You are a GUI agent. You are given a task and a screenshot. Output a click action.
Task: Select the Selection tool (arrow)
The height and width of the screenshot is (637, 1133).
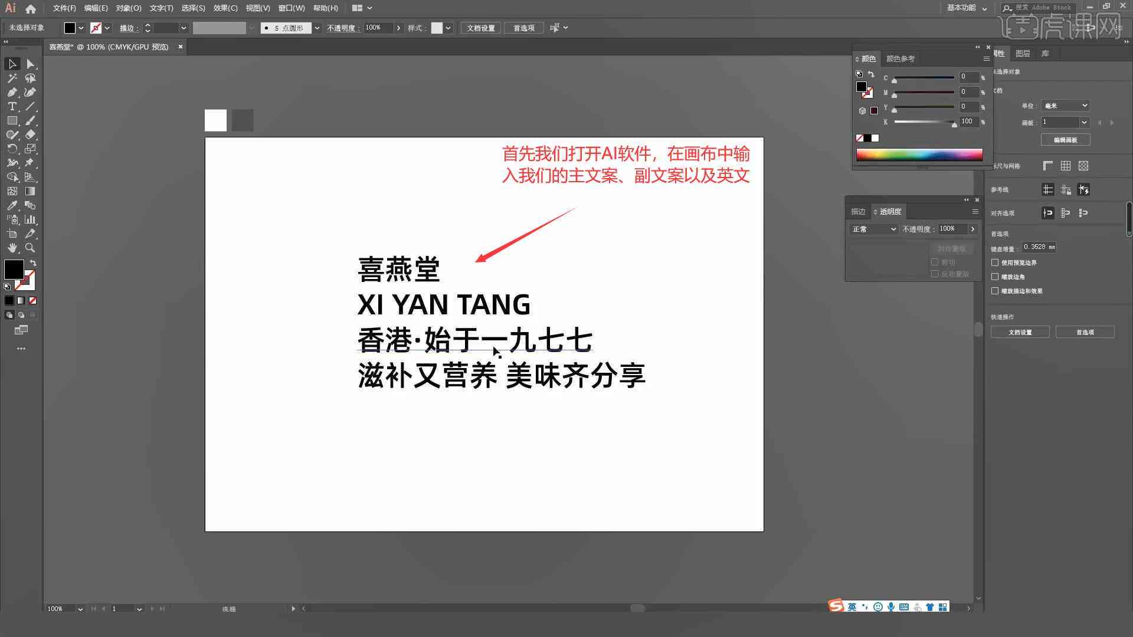pos(11,64)
